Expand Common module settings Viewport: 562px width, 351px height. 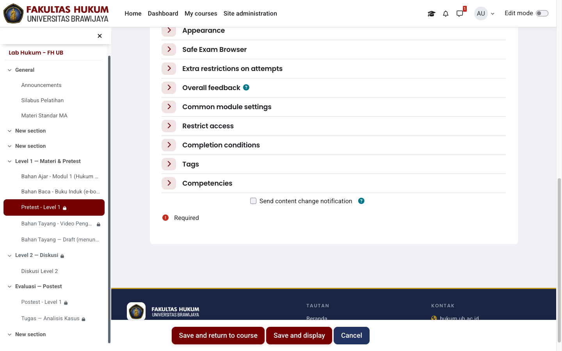point(169,106)
